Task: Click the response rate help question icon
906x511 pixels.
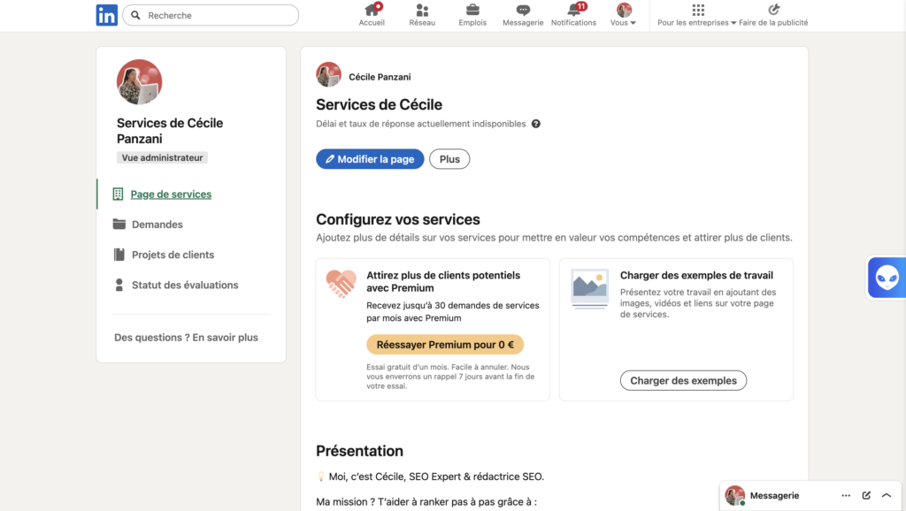Action: [536, 124]
